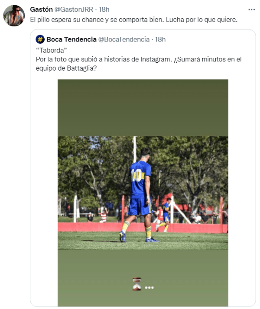Open Gastón's profile picture avatar
260x309 pixels.
[x=14, y=16]
